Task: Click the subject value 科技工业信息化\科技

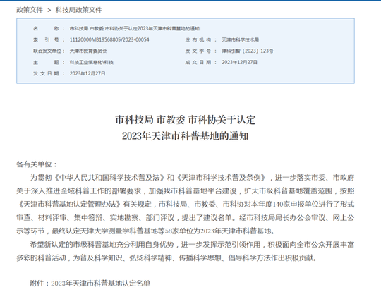Action: [91, 63]
